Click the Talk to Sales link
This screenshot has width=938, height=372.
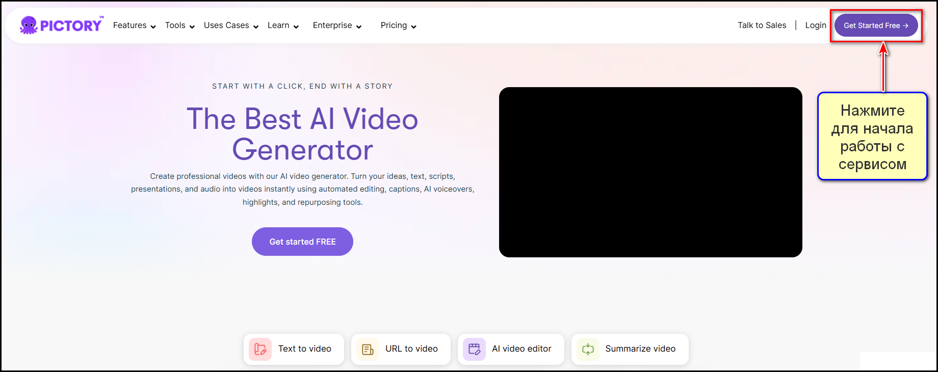762,25
